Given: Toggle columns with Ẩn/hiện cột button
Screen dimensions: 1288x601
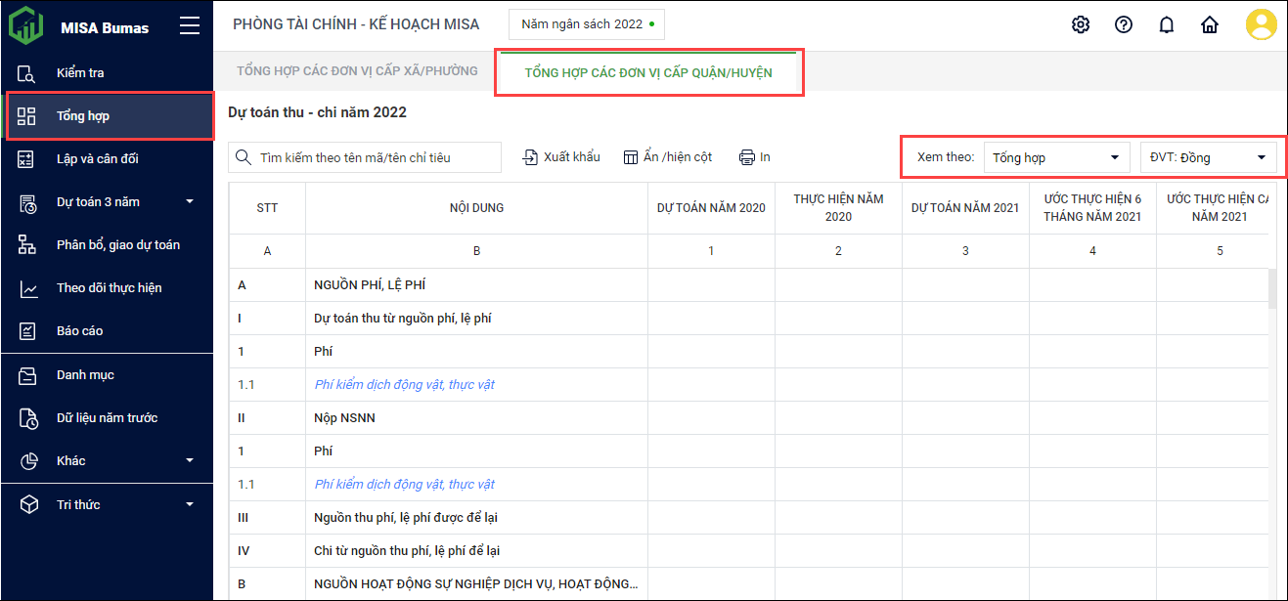Looking at the screenshot, I should click(x=668, y=157).
